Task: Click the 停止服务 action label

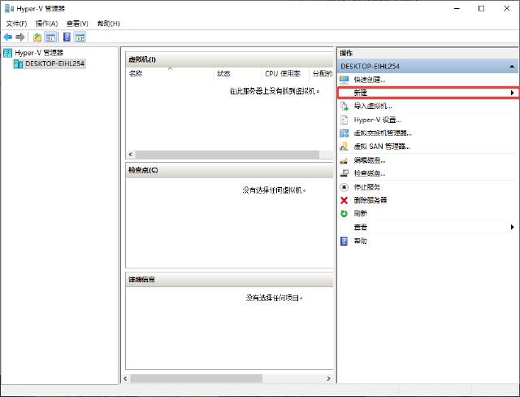Action: [x=366, y=187]
